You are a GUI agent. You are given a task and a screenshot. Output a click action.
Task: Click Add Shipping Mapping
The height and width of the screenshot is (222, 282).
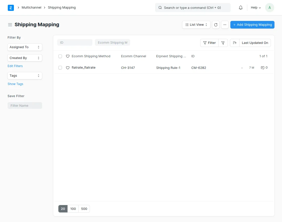252,24
